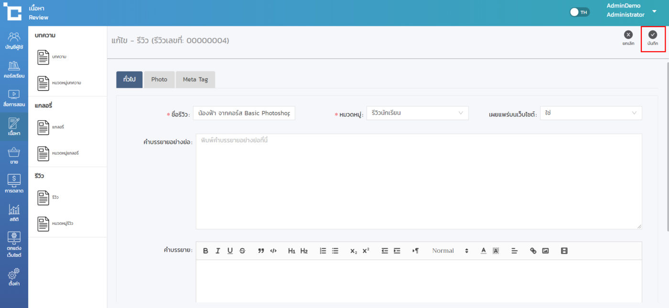Switch to the Photo tab
The image size is (669, 308).
159,80
